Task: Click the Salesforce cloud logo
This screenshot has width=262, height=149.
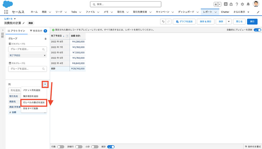Action: point(8,4)
